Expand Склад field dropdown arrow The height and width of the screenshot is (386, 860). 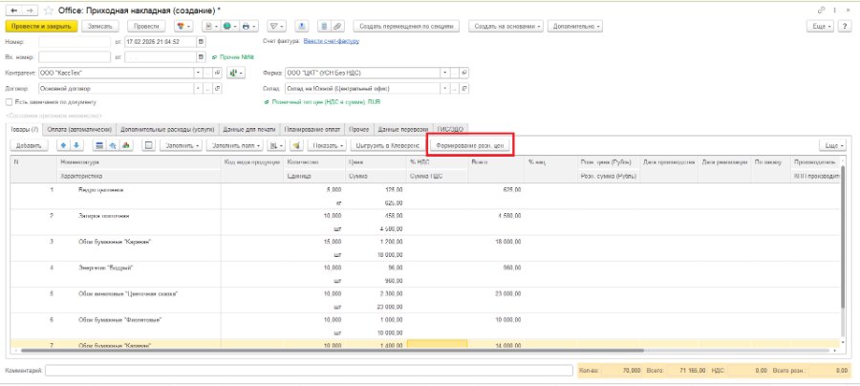click(444, 88)
